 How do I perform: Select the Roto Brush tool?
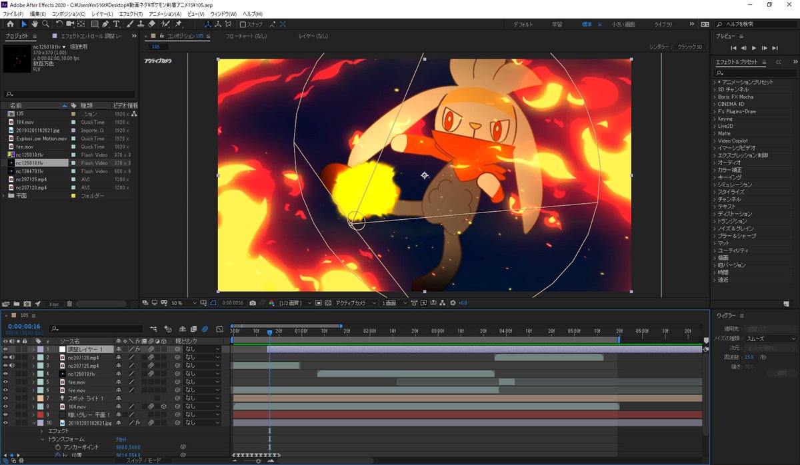click(x=164, y=24)
